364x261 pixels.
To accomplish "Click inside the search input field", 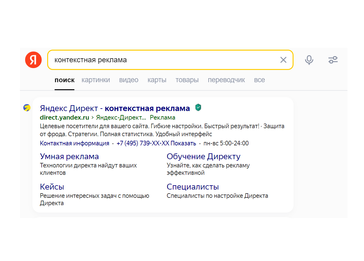I will tap(153, 60).
